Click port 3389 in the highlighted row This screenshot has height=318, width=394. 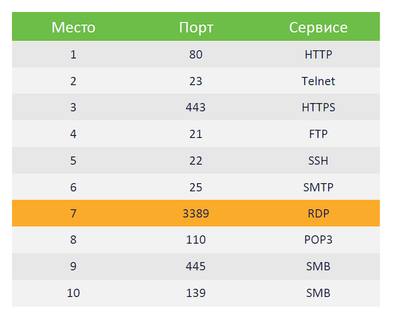[x=196, y=214]
